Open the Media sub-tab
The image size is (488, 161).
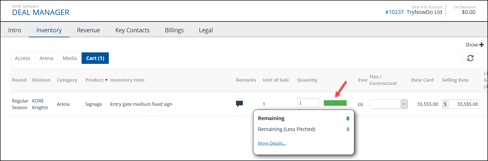70,58
